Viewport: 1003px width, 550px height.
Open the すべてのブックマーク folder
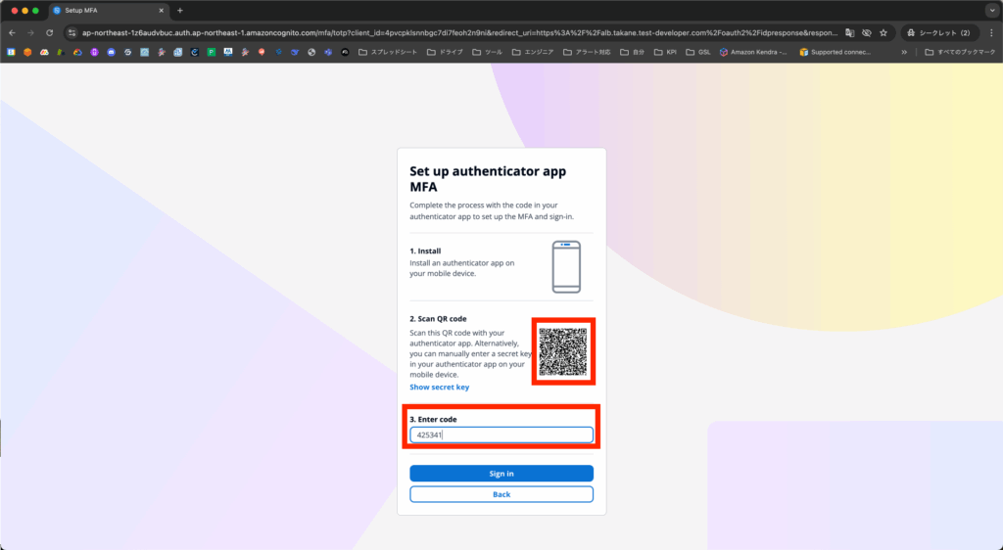pyautogui.click(x=960, y=53)
